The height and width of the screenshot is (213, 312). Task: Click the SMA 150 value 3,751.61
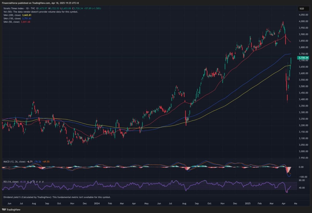tap(27, 18)
